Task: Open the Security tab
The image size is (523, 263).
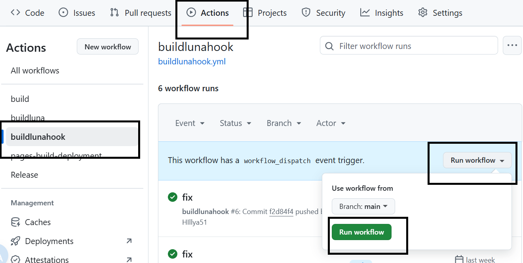Action: [323, 13]
